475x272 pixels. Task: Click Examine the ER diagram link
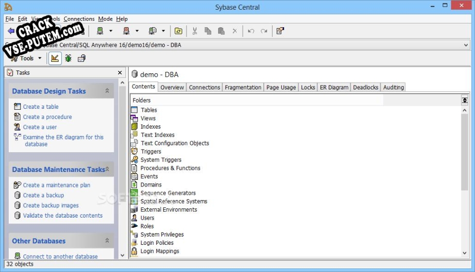pos(63,140)
